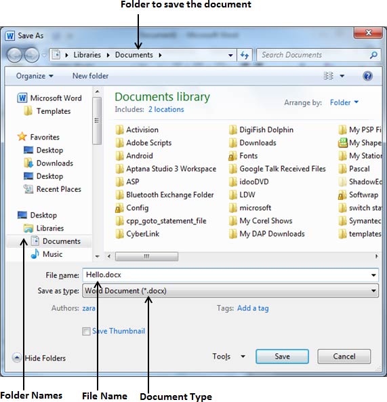Click the Save button
This screenshot has height=402, width=387.
click(x=282, y=357)
